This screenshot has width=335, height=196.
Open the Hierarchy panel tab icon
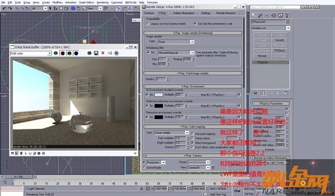click(267, 15)
